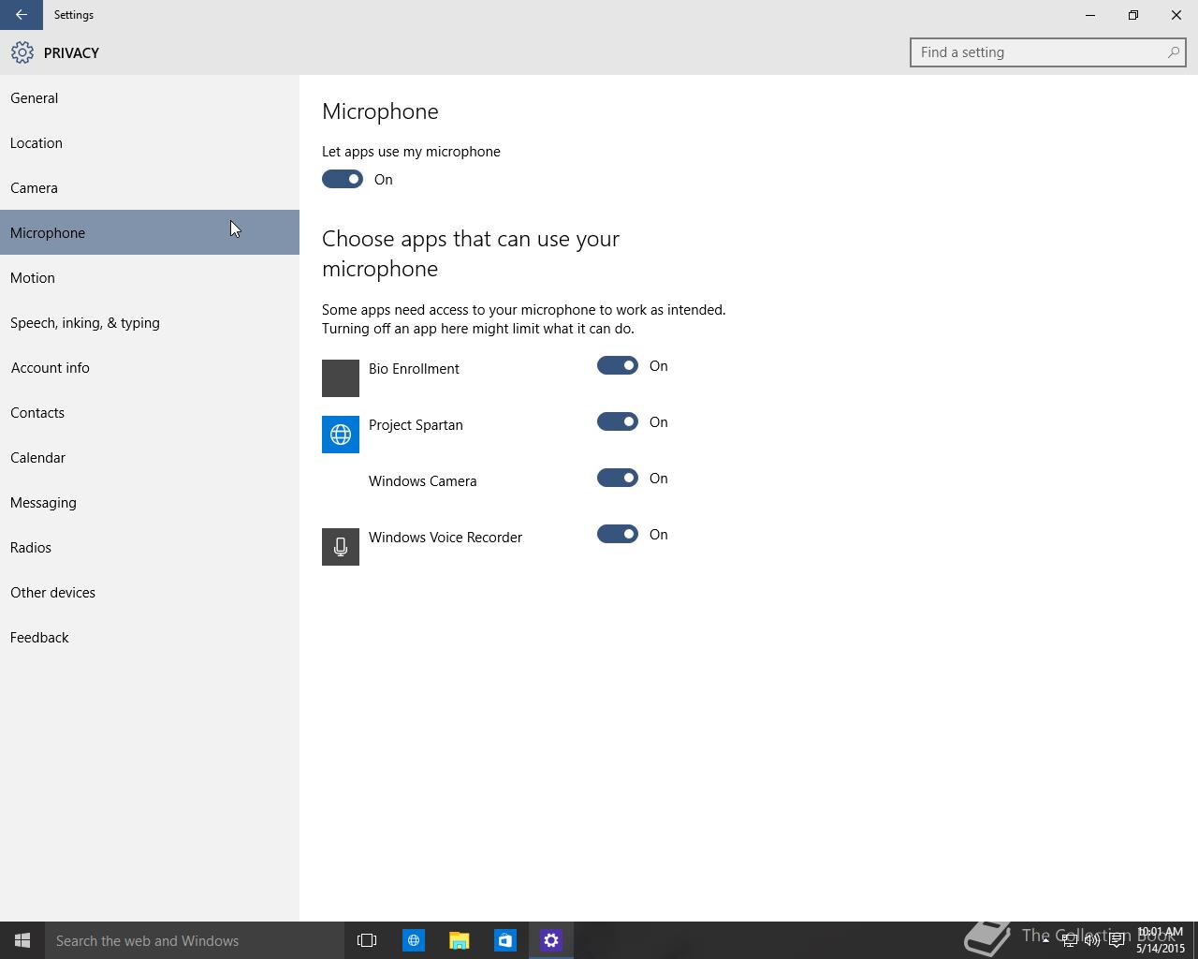Click the search magnifier icon
Screen dimensions: 1198x959
(1173, 52)
